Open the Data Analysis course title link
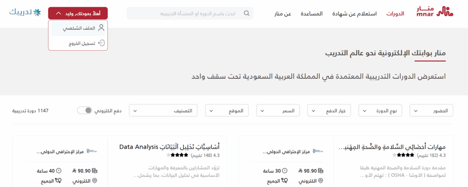The height and width of the screenshot is (187, 468). 169,147
